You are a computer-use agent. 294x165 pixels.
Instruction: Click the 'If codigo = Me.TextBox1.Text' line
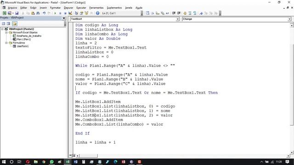147,93
